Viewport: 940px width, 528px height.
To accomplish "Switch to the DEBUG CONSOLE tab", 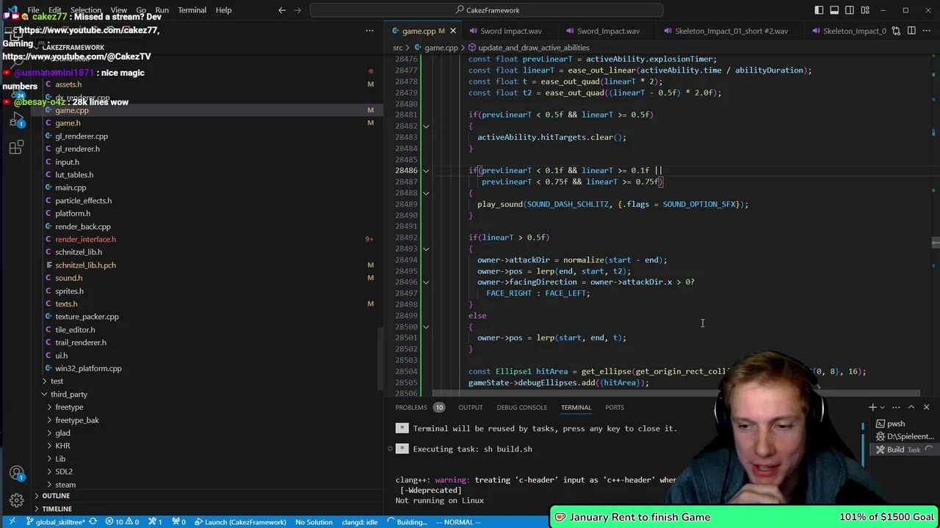I will click(521, 408).
